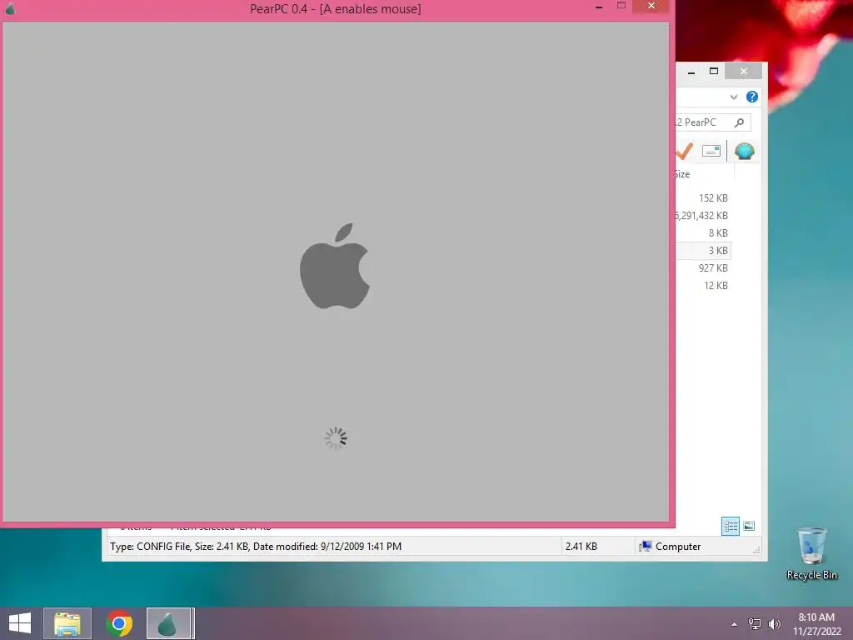Select the 927 KB file row

point(703,267)
